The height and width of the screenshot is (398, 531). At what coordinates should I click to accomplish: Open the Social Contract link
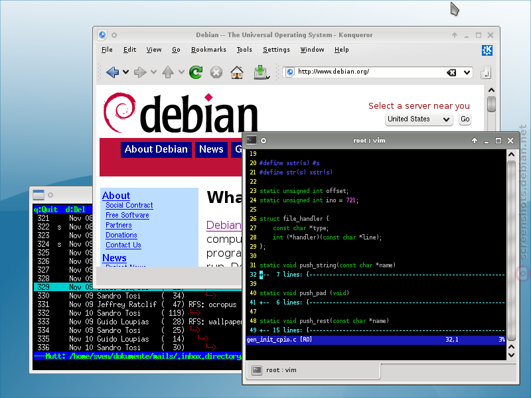129,206
